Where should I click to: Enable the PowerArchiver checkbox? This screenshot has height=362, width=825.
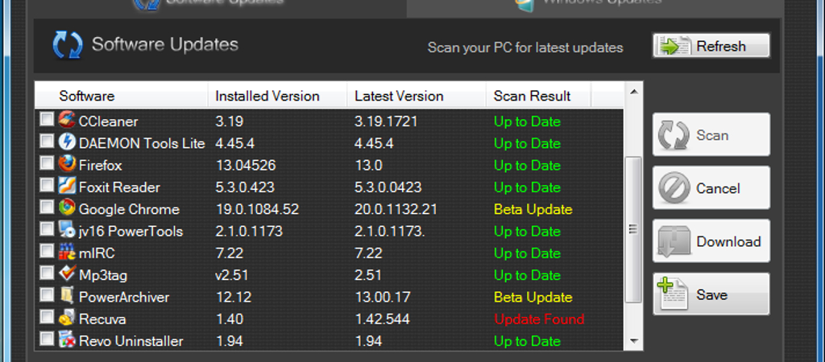47,294
